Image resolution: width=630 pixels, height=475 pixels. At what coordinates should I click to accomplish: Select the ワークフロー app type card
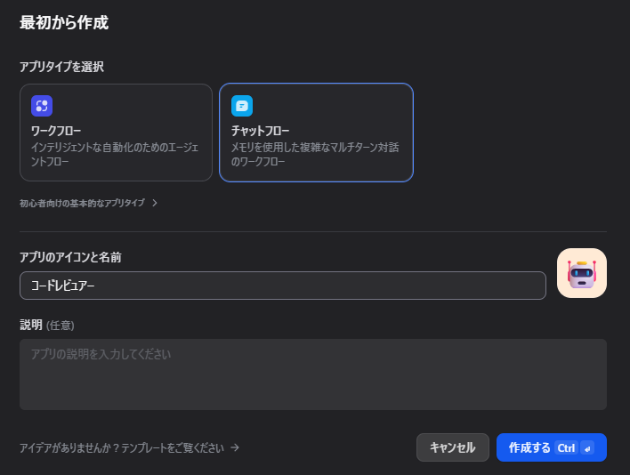pos(116,133)
